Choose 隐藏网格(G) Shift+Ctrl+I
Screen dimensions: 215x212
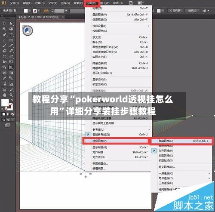(182, 141)
